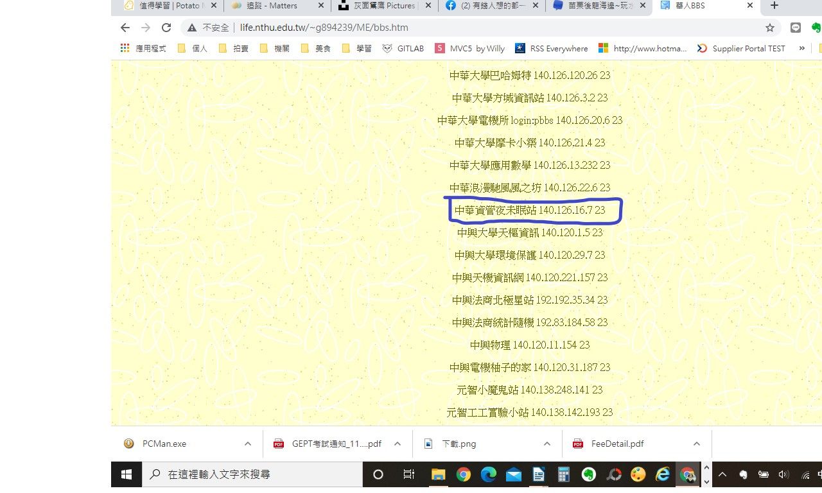Open the GITLAB bookmark
822x493 pixels.
point(403,48)
